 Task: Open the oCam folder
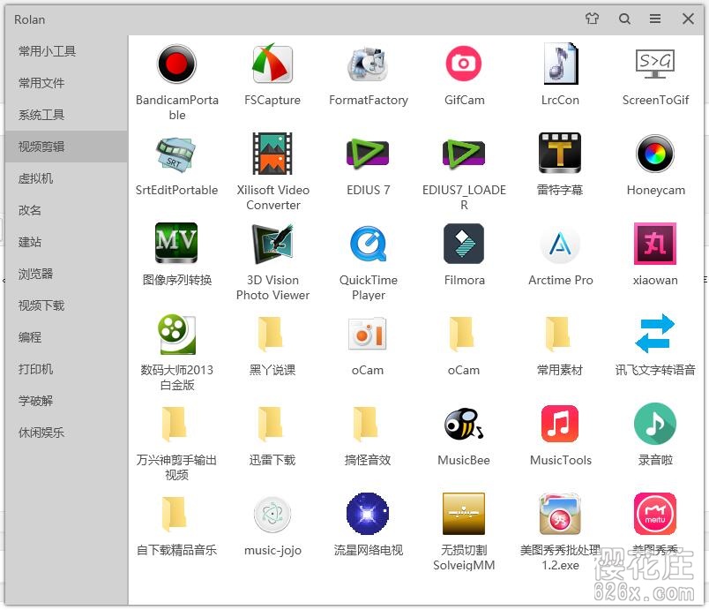pos(462,335)
